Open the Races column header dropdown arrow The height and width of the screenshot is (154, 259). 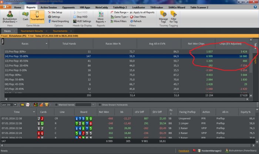pos(46,43)
